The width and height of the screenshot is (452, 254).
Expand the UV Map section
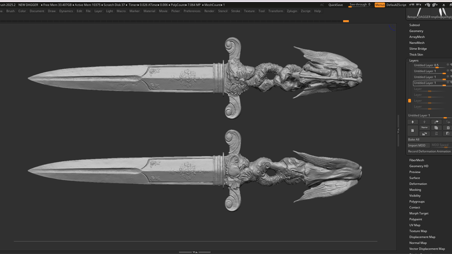415,225
